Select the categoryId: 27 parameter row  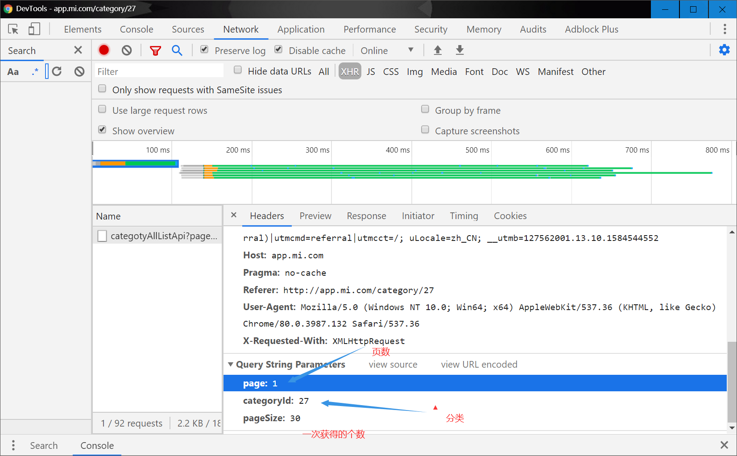point(475,401)
